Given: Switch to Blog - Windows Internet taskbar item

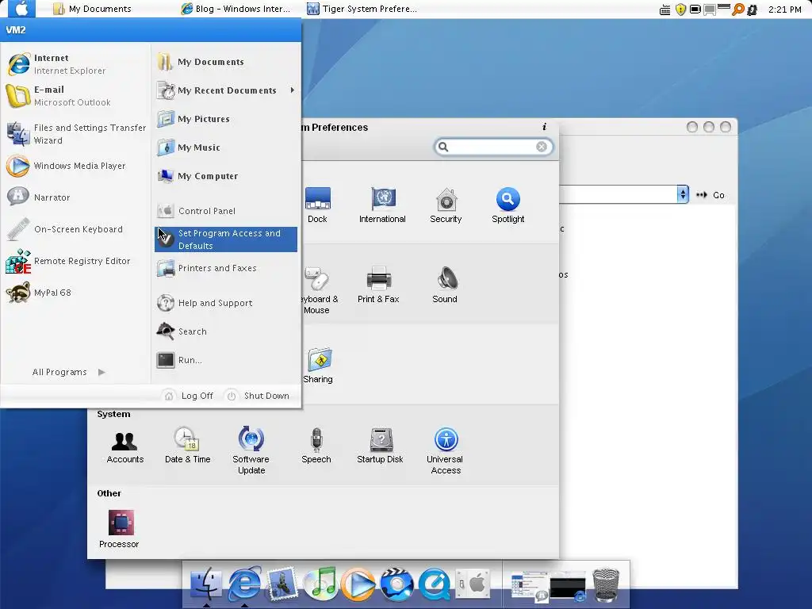Looking at the screenshot, I should tap(236, 9).
